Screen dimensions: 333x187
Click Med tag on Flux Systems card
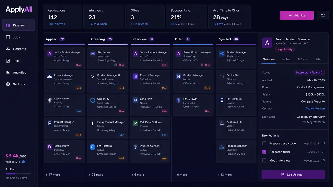tap(79, 135)
